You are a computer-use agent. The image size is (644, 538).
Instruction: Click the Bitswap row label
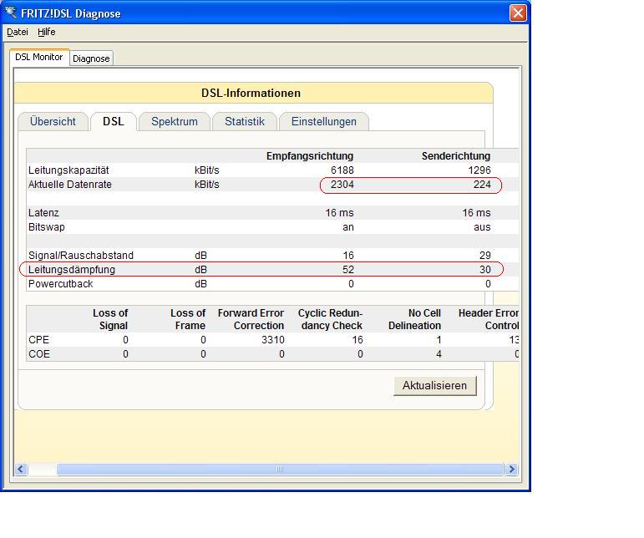(x=47, y=227)
